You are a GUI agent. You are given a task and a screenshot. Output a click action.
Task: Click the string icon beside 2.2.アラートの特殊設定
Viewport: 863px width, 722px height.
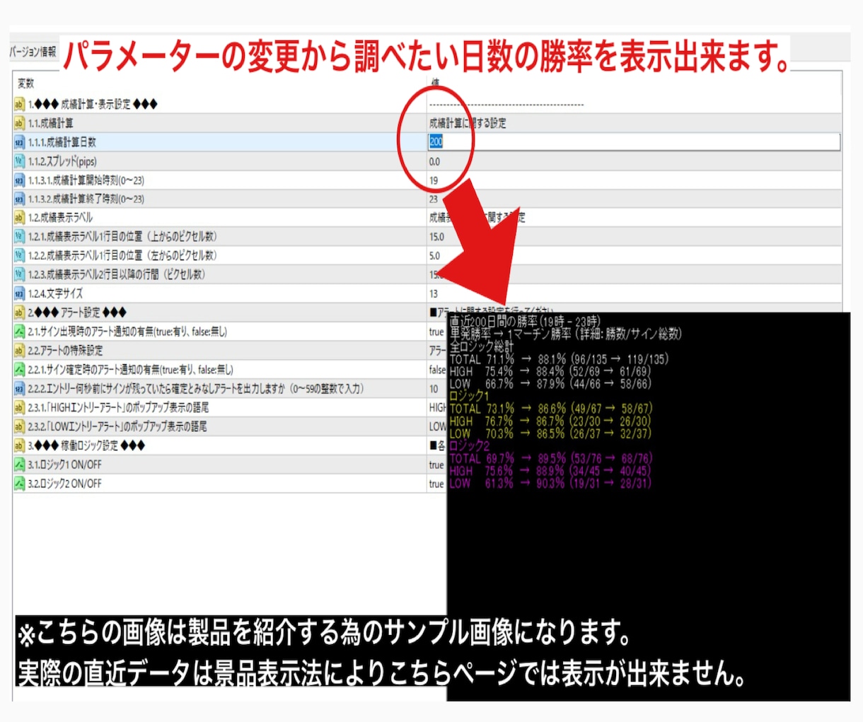click(x=19, y=350)
